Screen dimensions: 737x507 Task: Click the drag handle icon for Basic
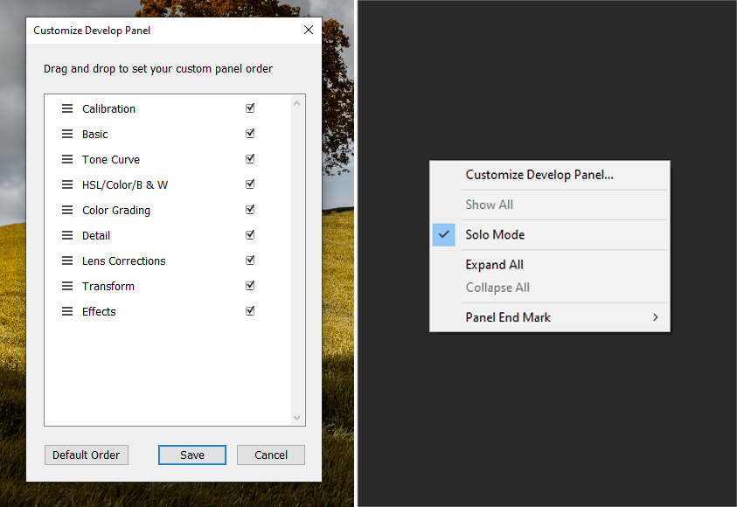[x=67, y=134]
